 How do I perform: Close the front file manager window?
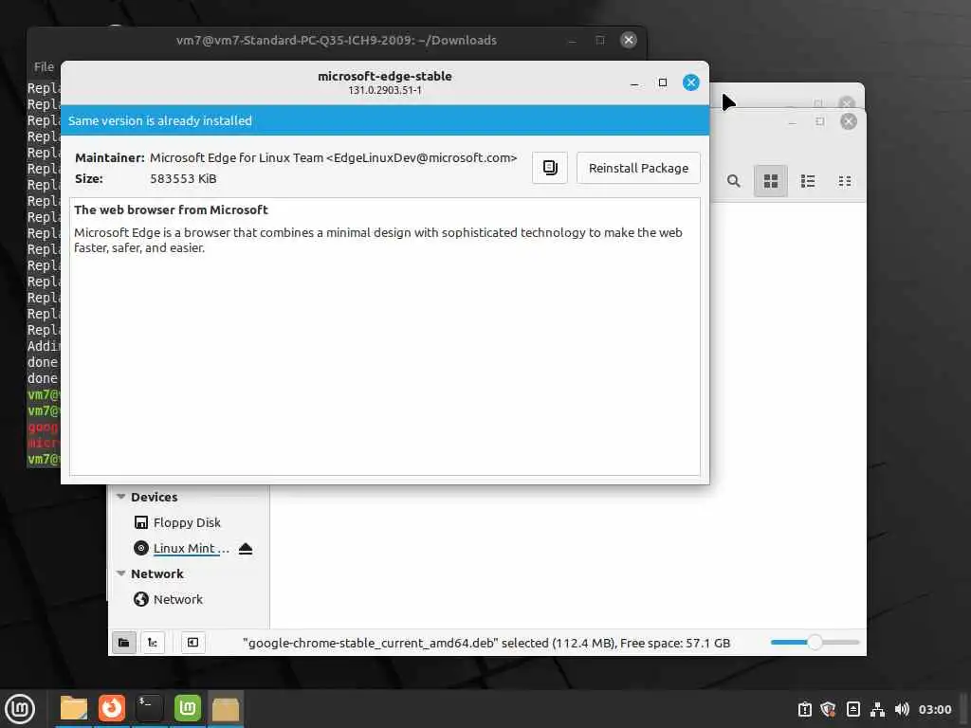pos(849,121)
